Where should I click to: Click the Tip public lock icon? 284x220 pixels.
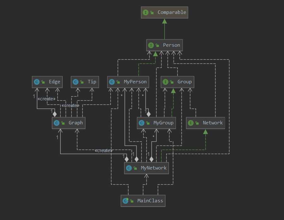pyautogui.click(x=82, y=82)
